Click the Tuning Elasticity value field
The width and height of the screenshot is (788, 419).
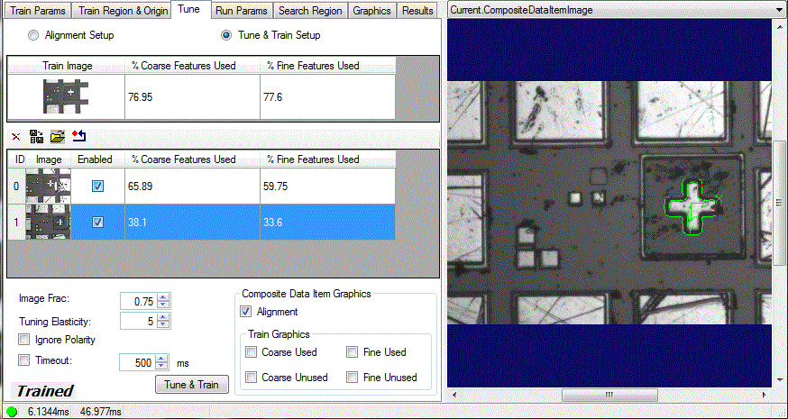139,321
